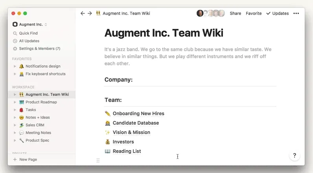Screen dimensions: 313x173
Task: Select Tasks page in the sidebar
Action: (x=31, y=110)
